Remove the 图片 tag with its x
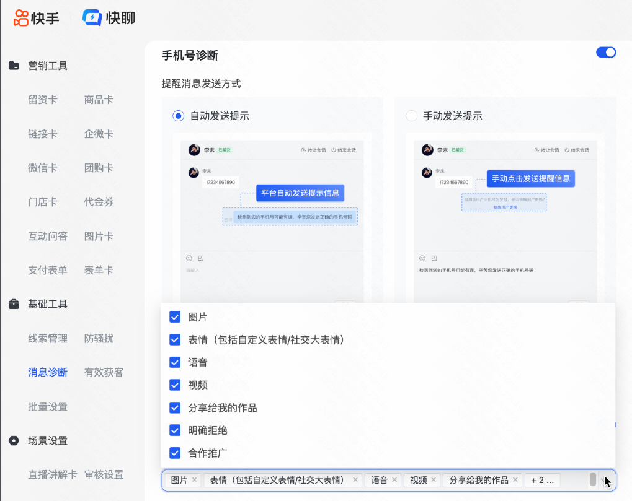This screenshot has width=632, height=501. [194, 480]
